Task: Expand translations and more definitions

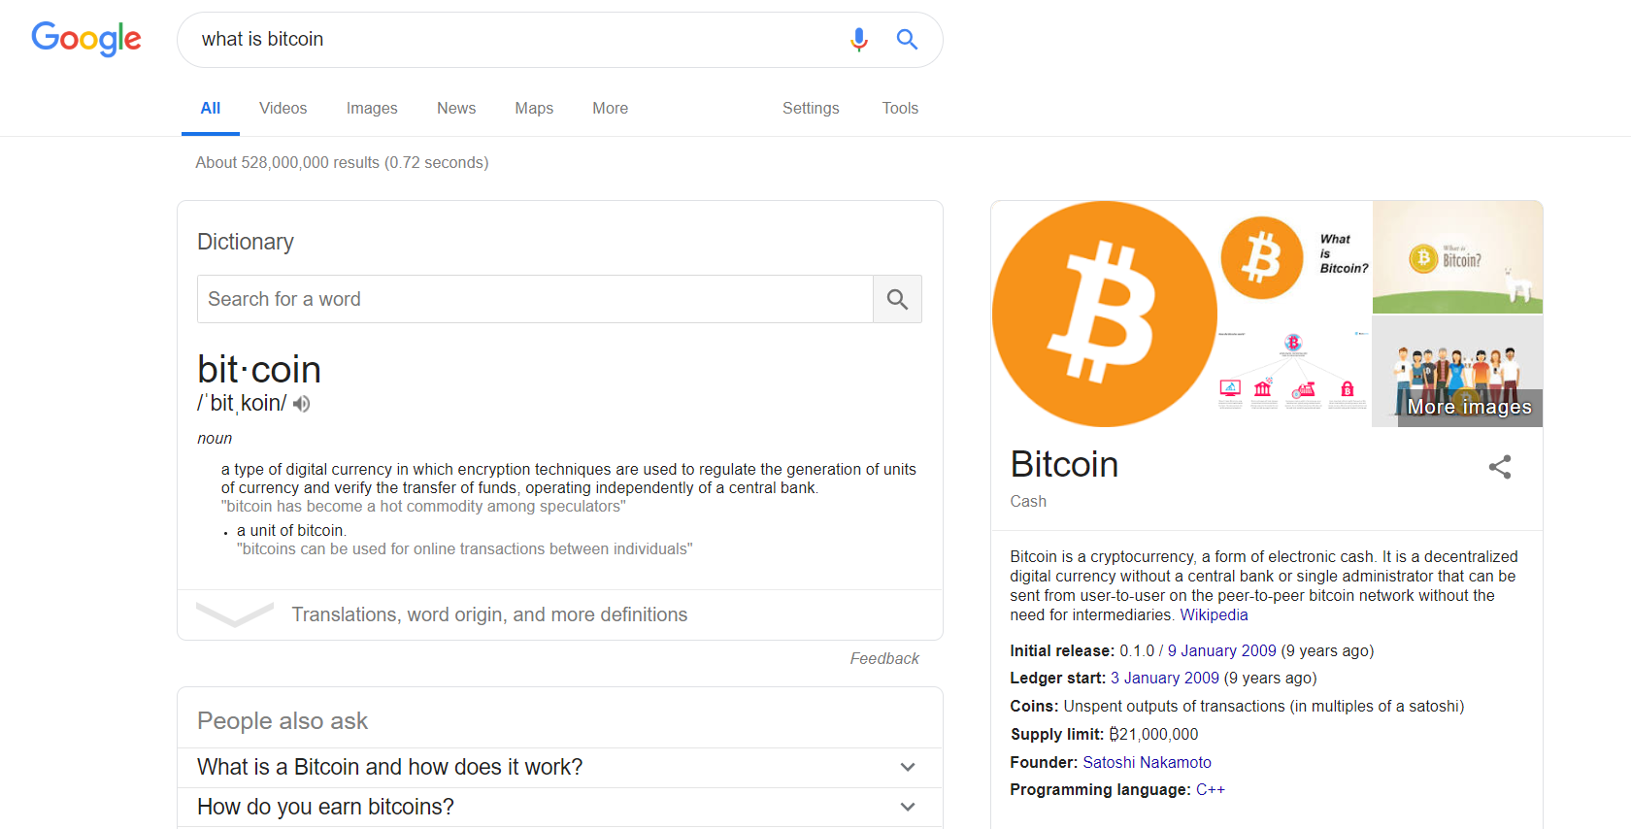Action: 489,614
